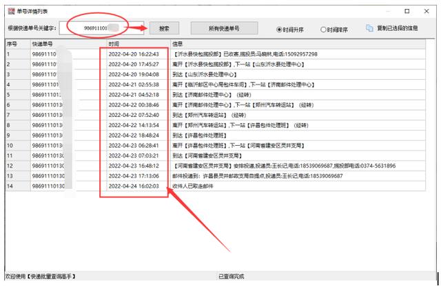441x286 pixels.
Task: Select the 时间降序 radio option
Action: tap(334, 30)
